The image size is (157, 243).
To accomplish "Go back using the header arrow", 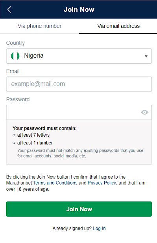I will 9,9.
